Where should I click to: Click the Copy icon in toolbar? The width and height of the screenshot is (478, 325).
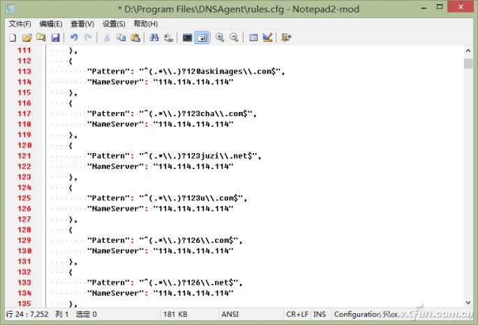pos(121,38)
